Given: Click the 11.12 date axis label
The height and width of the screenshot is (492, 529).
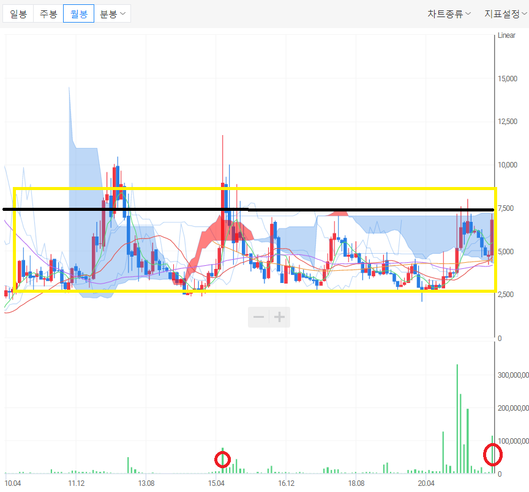Looking at the screenshot, I should click(77, 483).
